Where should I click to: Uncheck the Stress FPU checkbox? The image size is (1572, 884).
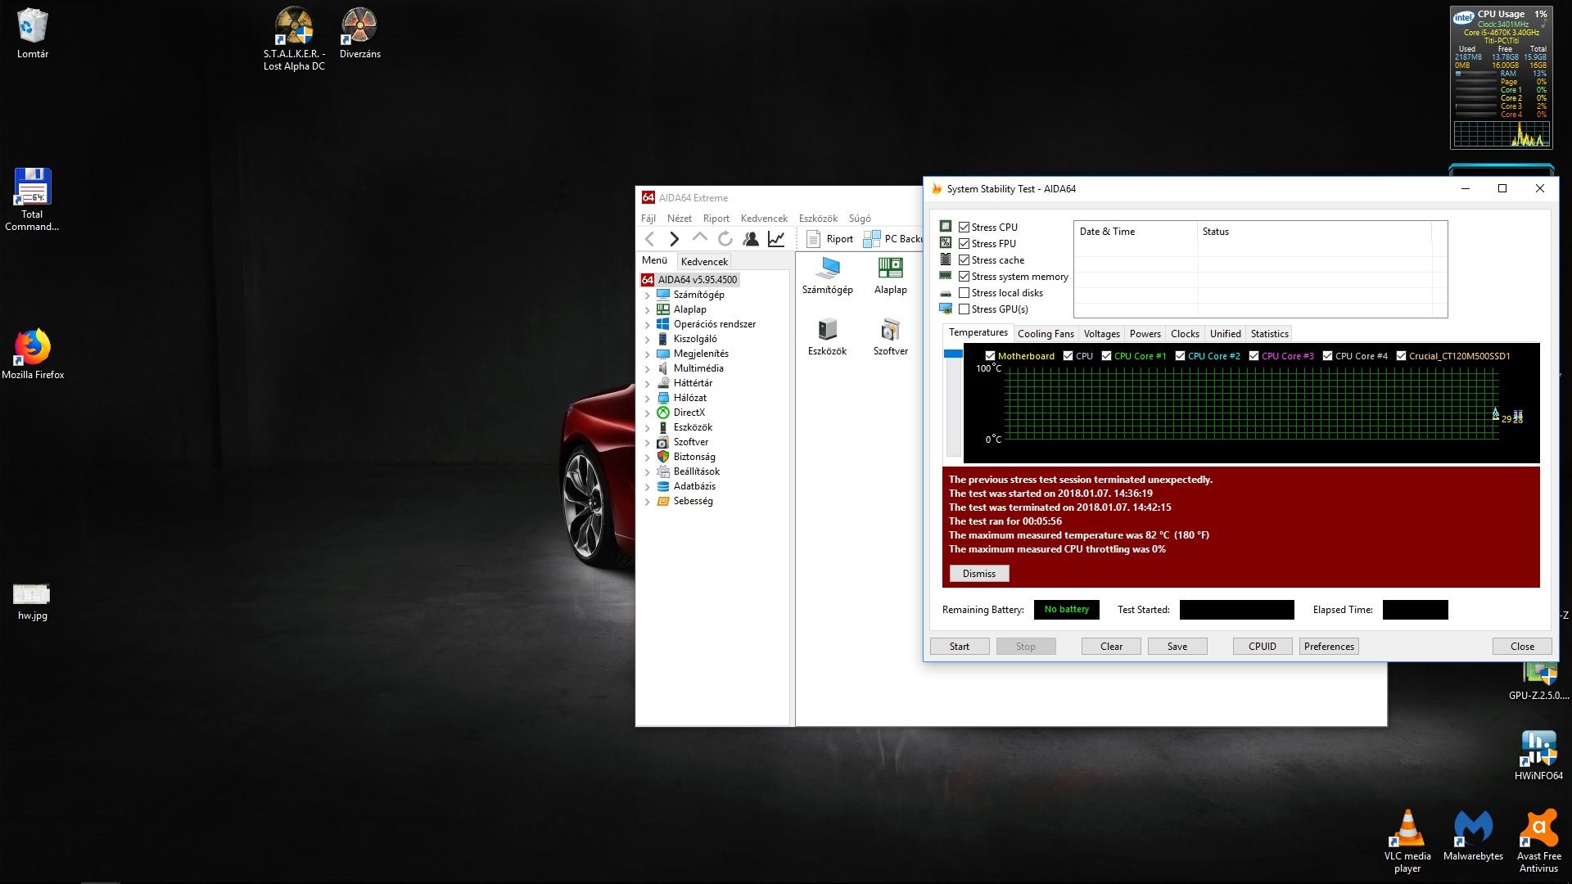[964, 244]
